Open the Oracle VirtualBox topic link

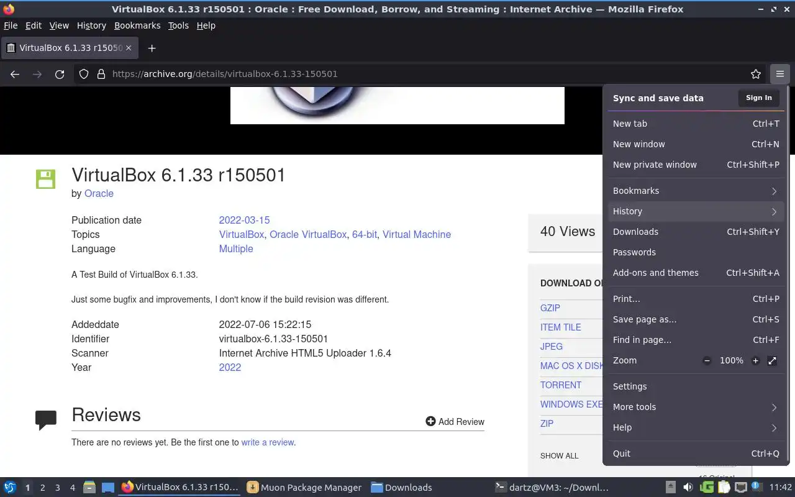click(308, 234)
